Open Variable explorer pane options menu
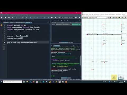 [x=80, y=20]
